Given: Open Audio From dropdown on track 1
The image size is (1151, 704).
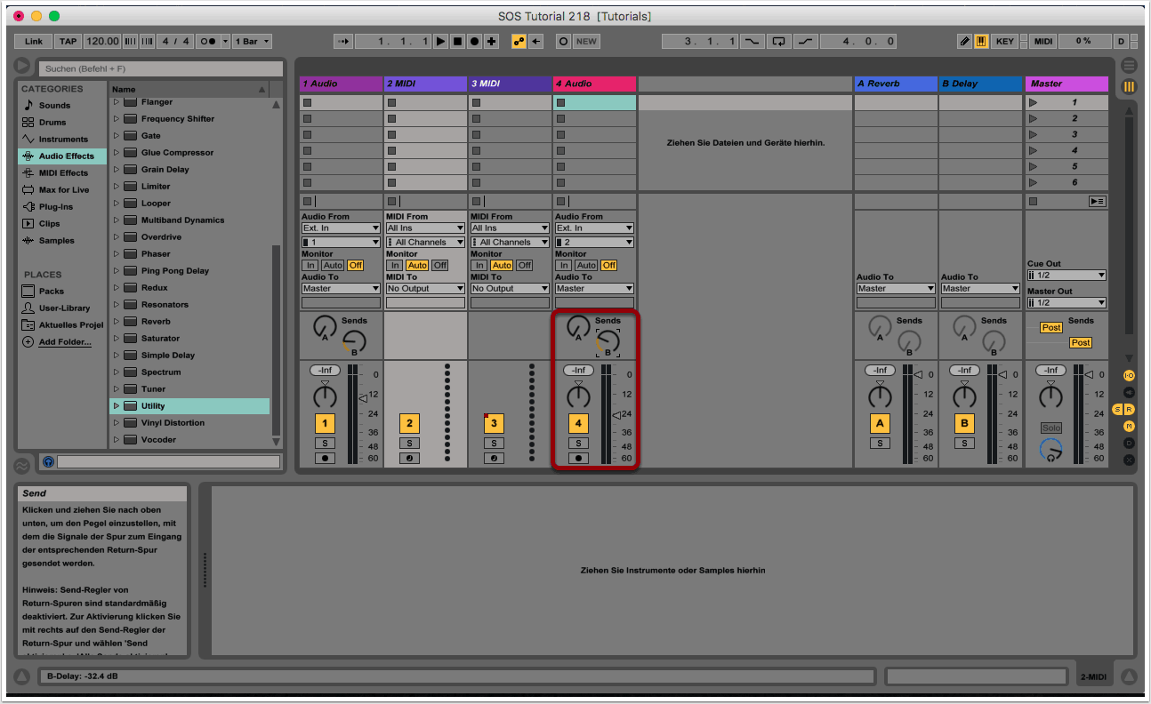Looking at the screenshot, I should pos(341,228).
